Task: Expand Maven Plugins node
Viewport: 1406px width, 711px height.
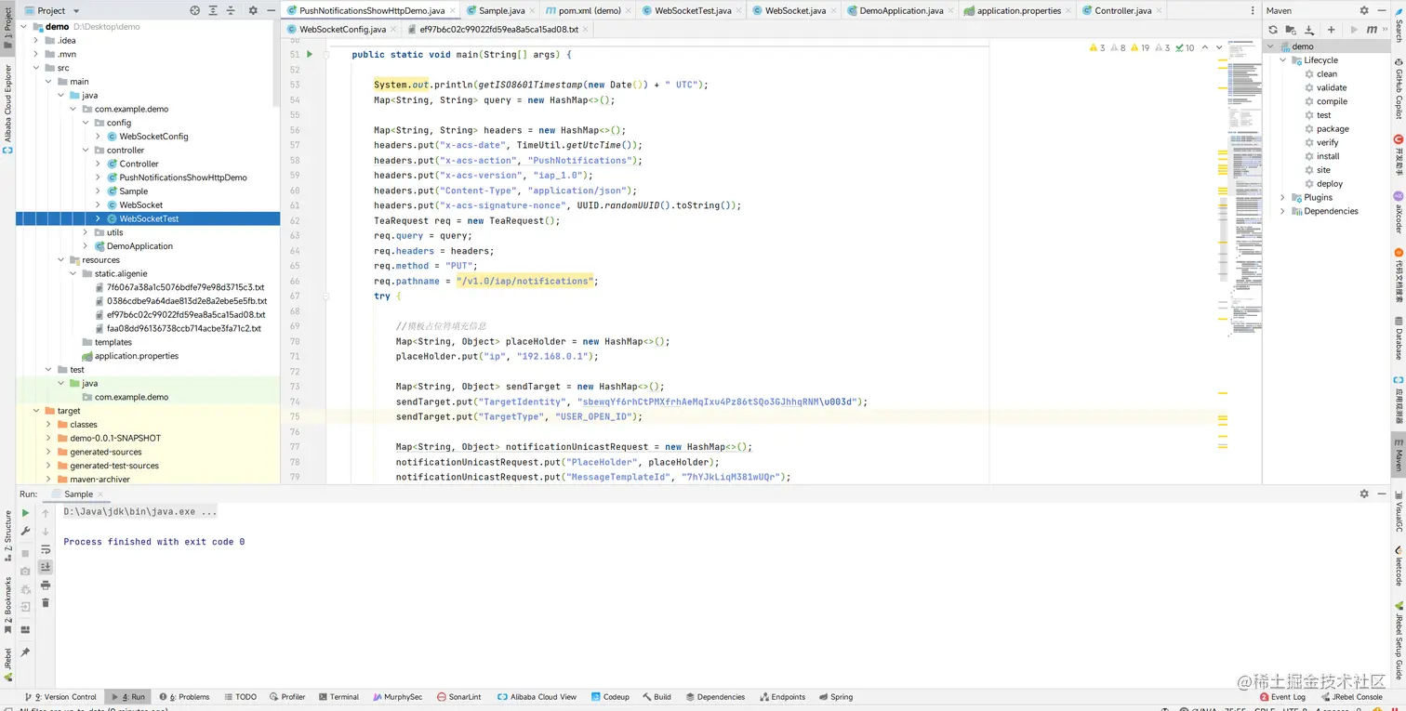Action: (1283, 197)
